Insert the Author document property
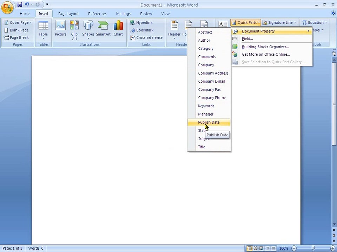The image size is (337, 252). pyautogui.click(x=209, y=40)
